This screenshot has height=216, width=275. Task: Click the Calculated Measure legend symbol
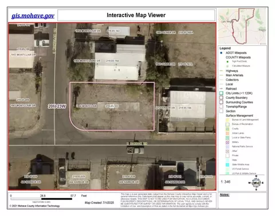(x=227, y=66)
